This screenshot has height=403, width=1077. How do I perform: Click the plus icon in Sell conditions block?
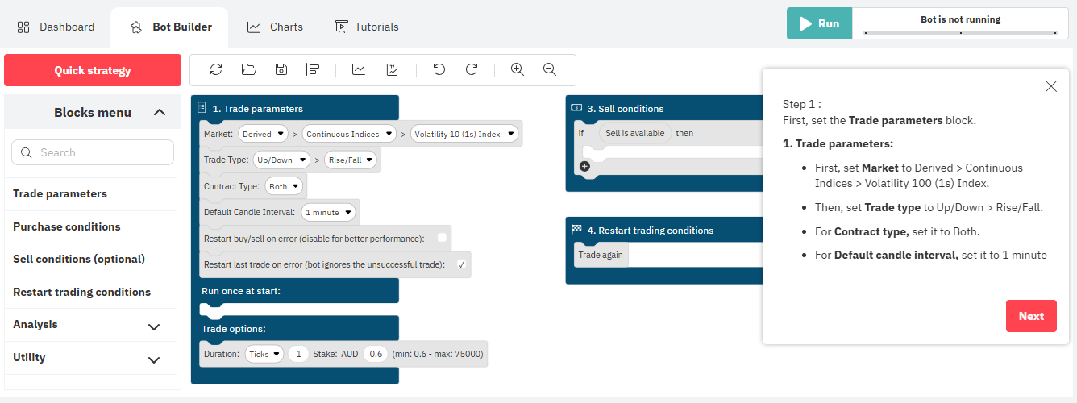(x=584, y=167)
